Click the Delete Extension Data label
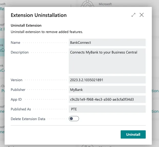Image resolution: width=159 pixels, height=147 pixels. [28, 119]
